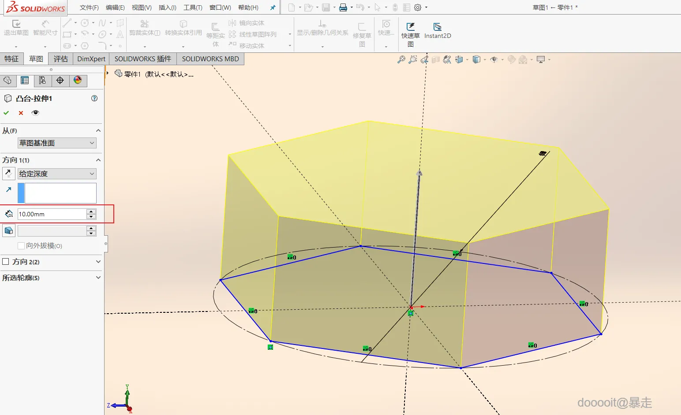Click the reverse direction arrow button
Viewport: 681px width, 415px height.
[x=8, y=174]
